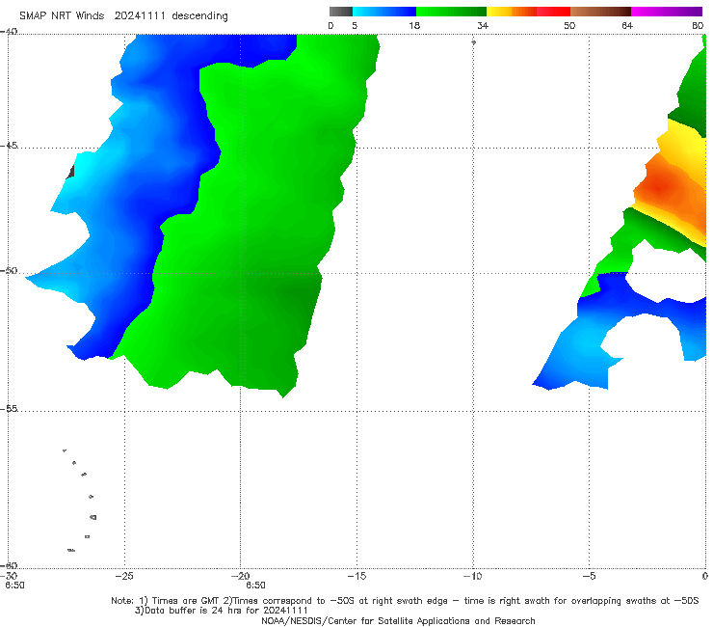Click the "6:50" swath time under -20
This screenshot has height=627, width=713.
click(255, 586)
